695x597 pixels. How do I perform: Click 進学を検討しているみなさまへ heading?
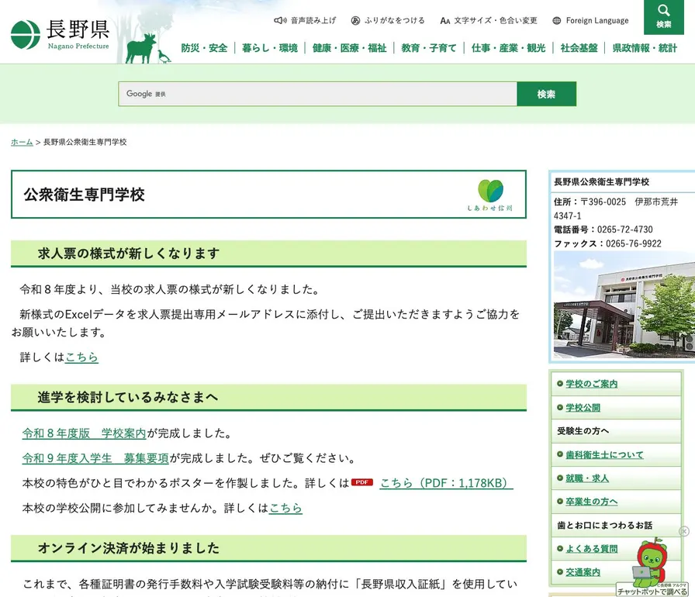128,397
